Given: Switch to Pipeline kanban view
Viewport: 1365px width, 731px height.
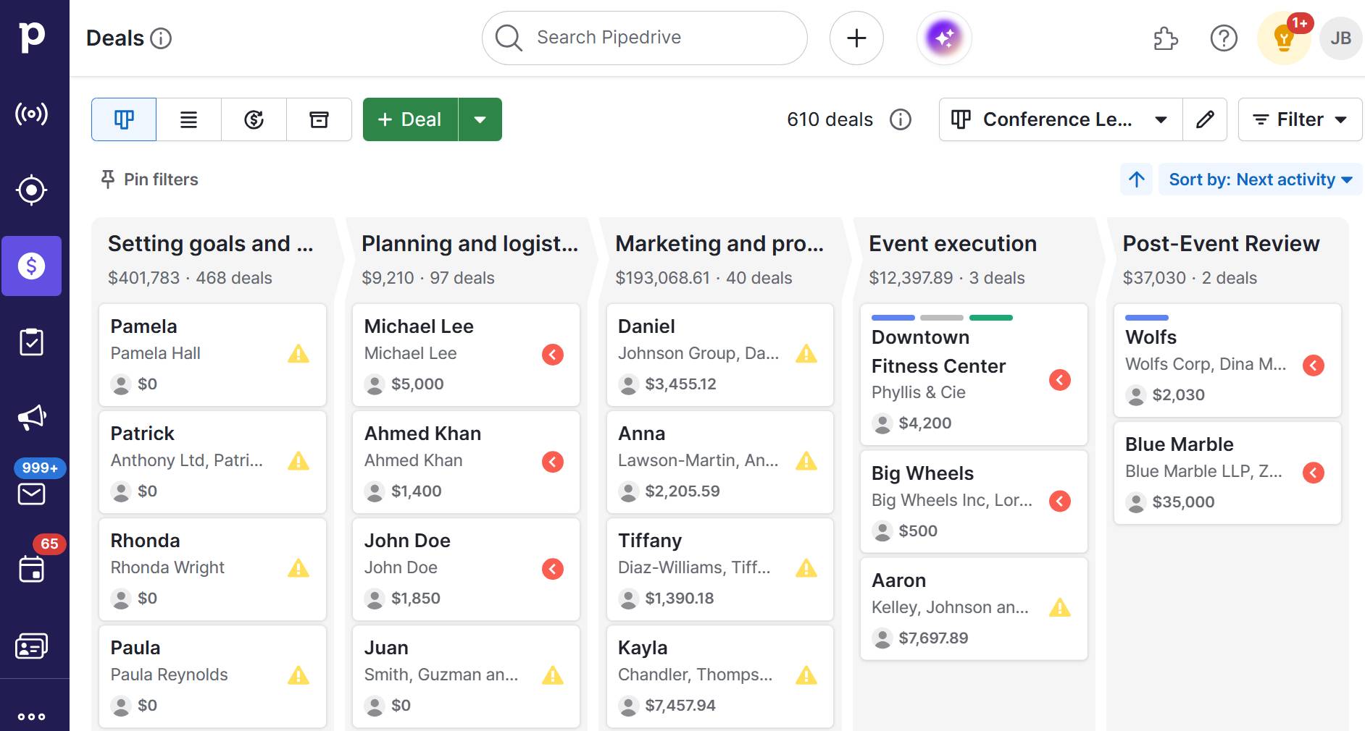Looking at the screenshot, I should pyautogui.click(x=124, y=119).
